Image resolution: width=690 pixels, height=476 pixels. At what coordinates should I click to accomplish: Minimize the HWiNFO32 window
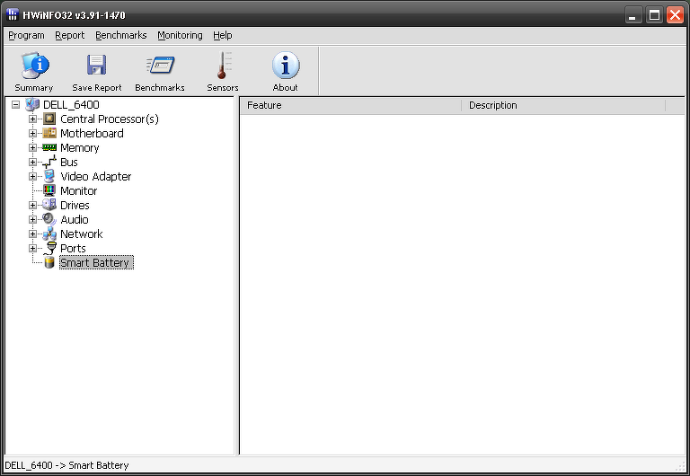point(633,15)
